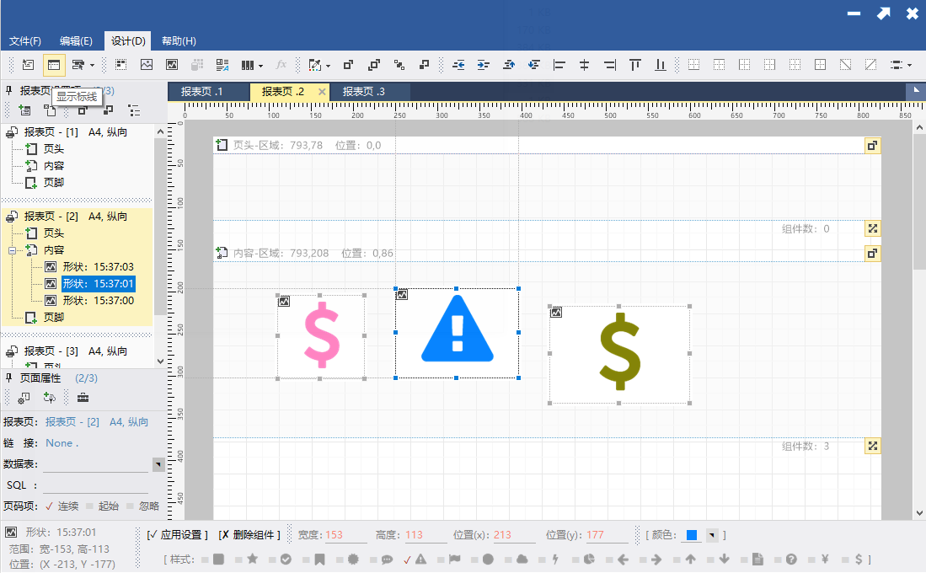Open the 帮助(H) menu
The height and width of the screenshot is (573, 926).
tap(179, 40)
